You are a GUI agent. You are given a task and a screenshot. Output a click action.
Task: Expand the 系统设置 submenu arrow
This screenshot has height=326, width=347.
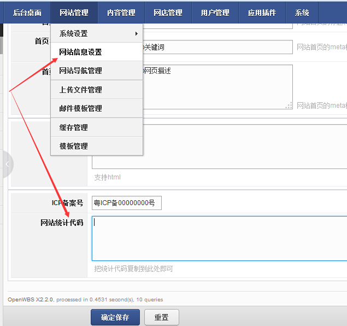pyautogui.click(x=136, y=33)
